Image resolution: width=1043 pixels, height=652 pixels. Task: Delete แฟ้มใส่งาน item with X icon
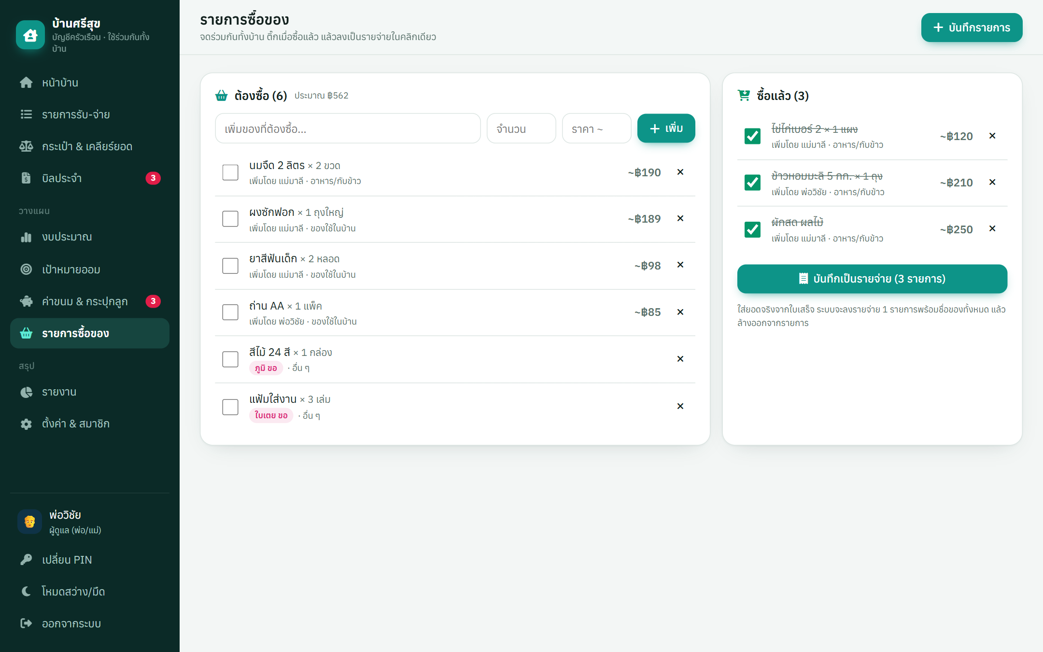click(680, 406)
